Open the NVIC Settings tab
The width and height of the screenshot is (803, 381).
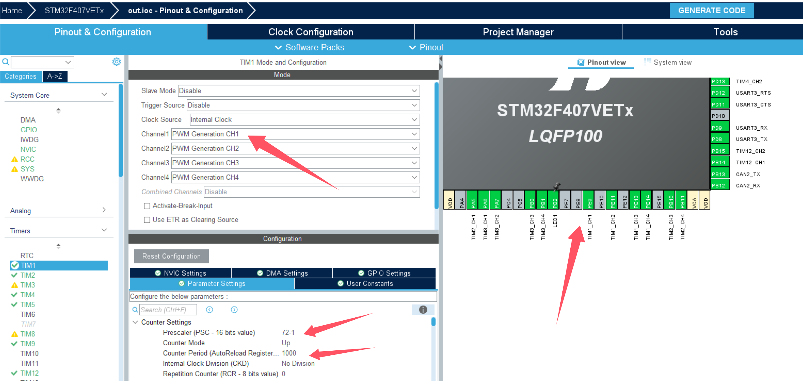click(180, 273)
